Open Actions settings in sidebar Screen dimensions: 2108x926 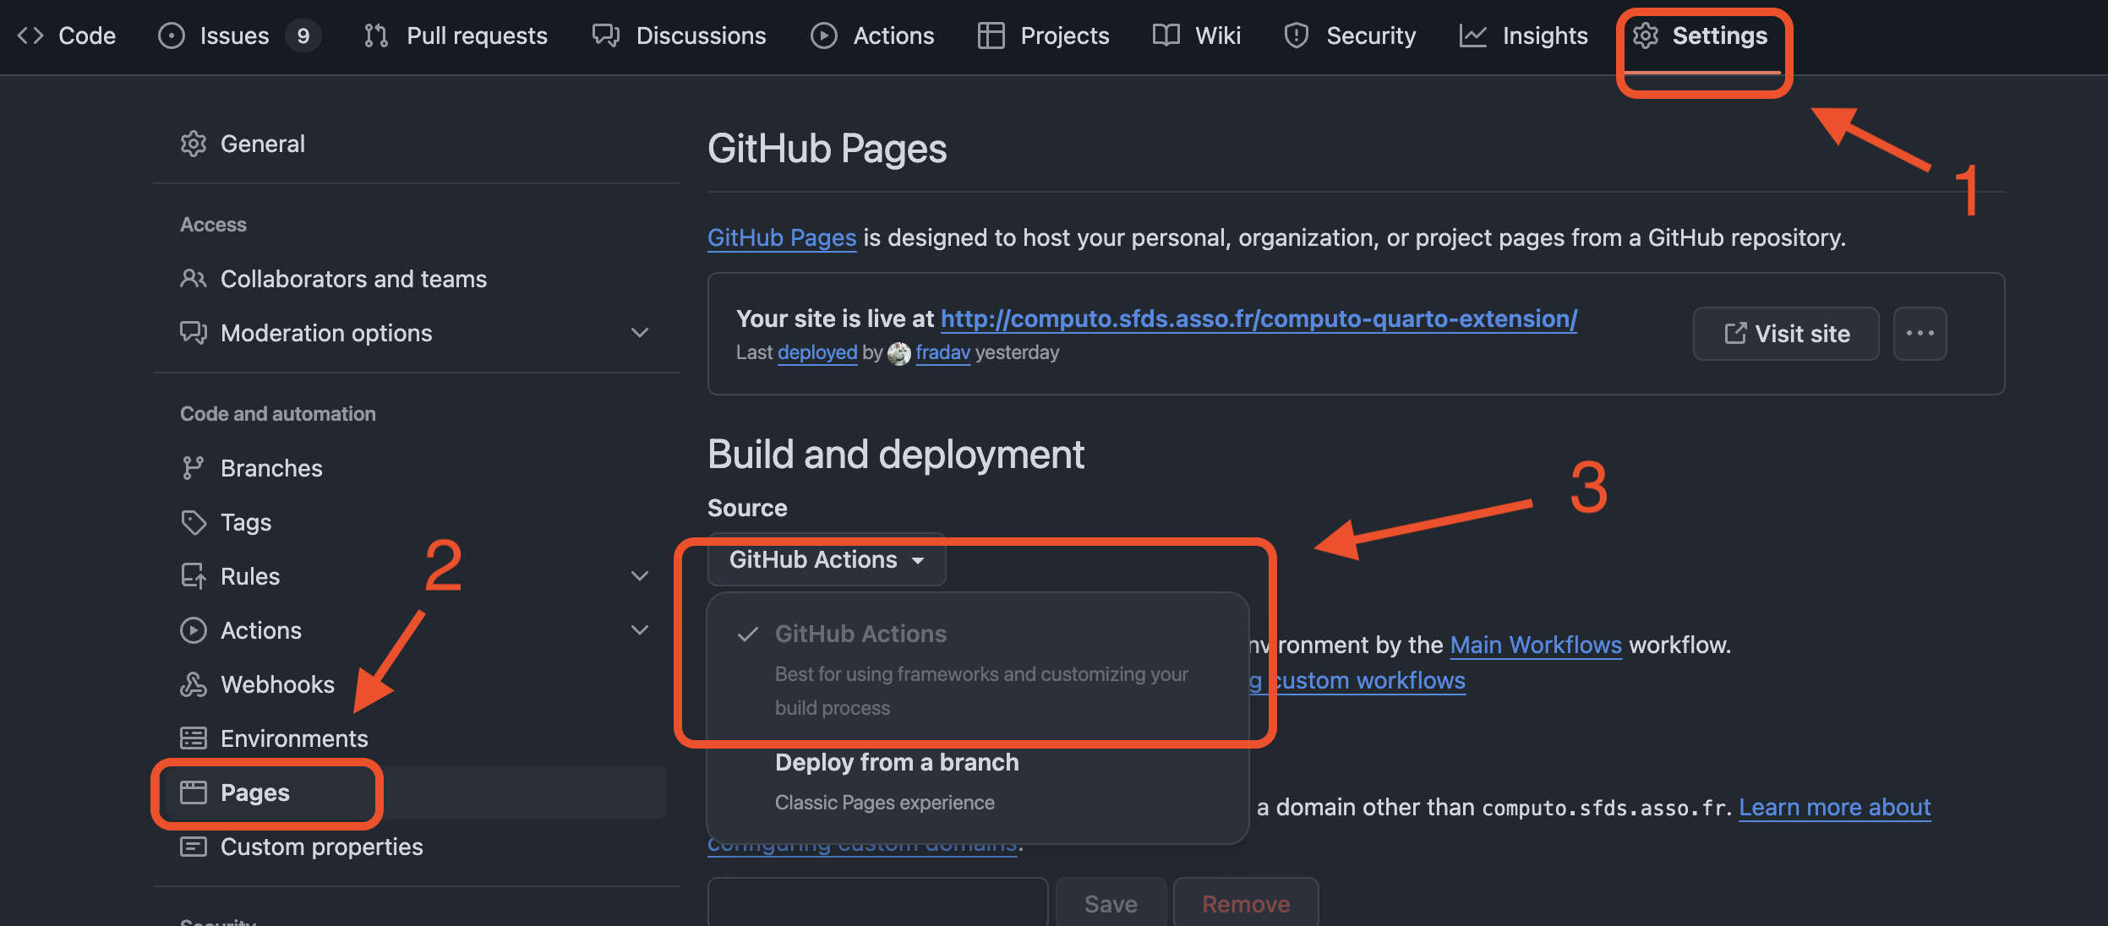point(417,630)
